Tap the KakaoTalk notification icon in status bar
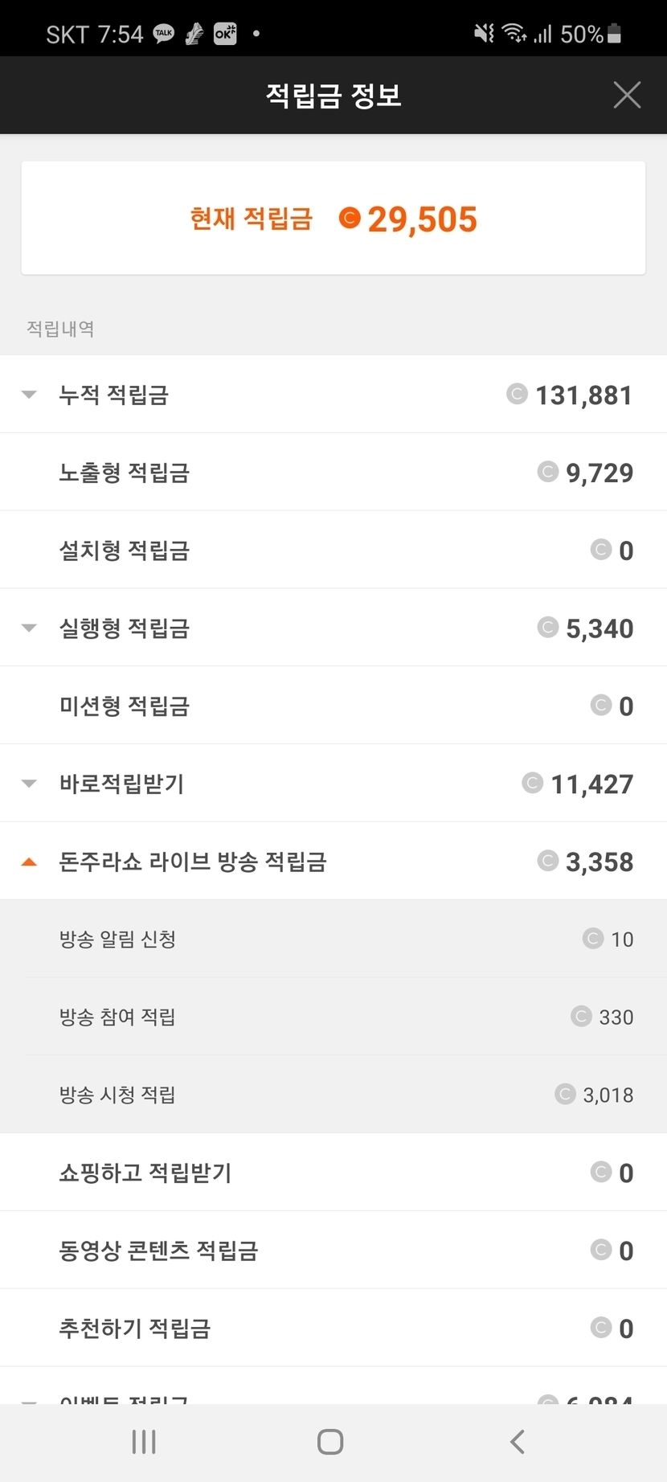Screen dimensions: 667x1482 tap(164, 34)
